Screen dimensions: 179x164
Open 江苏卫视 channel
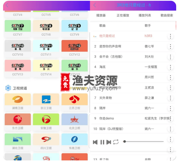(x=75, y=102)
